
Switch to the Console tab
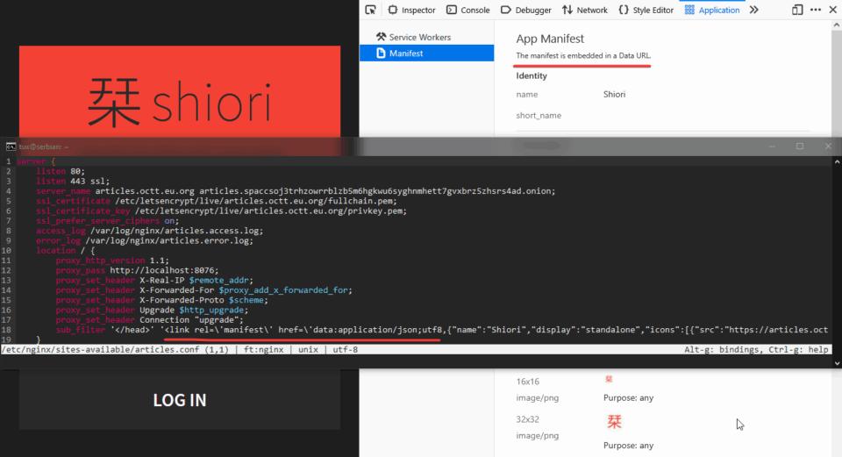click(467, 10)
